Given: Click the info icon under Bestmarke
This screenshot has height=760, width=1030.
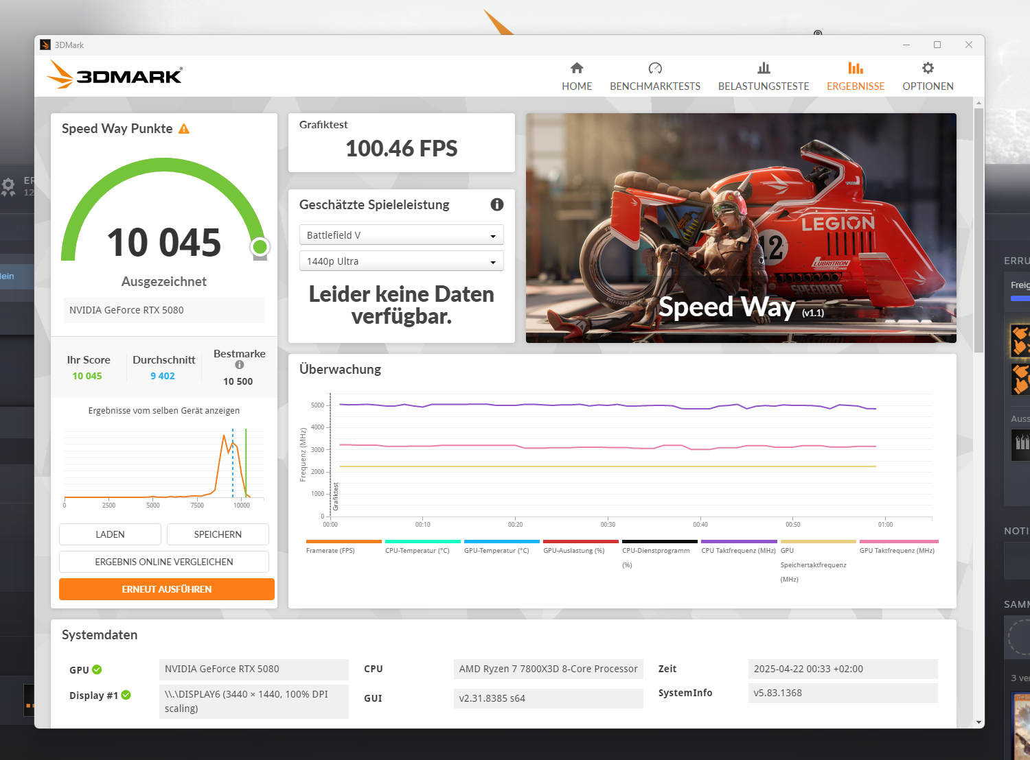Looking at the screenshot, I should coord(240,365).
